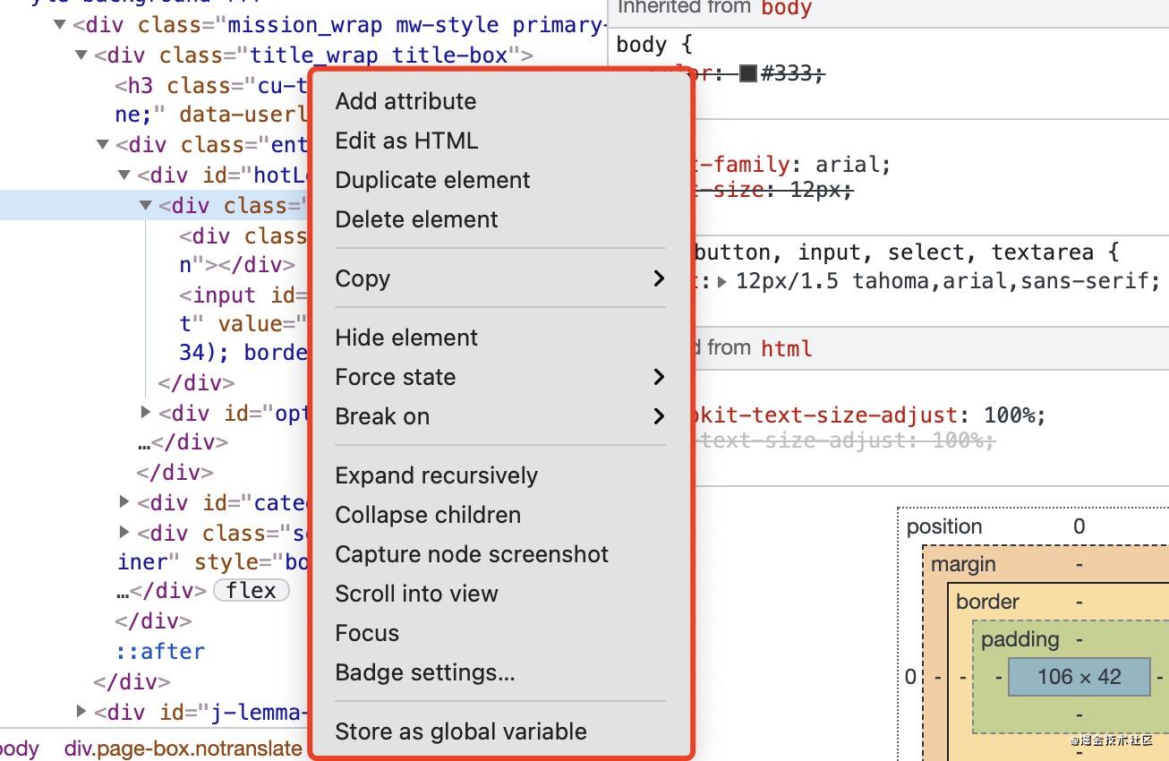Expand the div class="se node
Screen dimensions: 1169x761
(124, 533)
